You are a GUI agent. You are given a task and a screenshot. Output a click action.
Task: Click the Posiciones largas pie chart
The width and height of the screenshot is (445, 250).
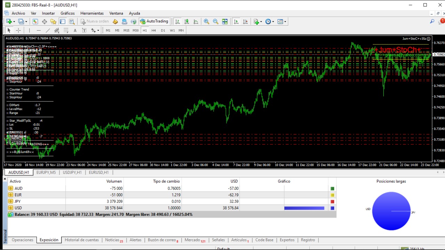coord(391,211)
